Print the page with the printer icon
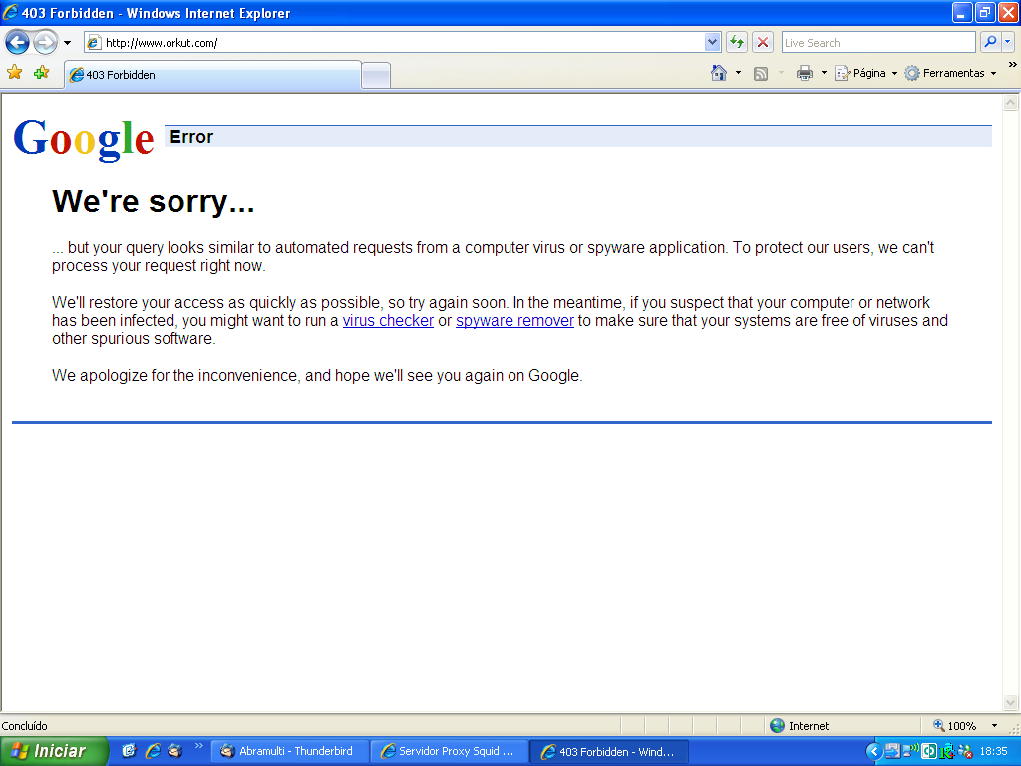Viewport: 1021px width, 766px height. tap(805, 73)
